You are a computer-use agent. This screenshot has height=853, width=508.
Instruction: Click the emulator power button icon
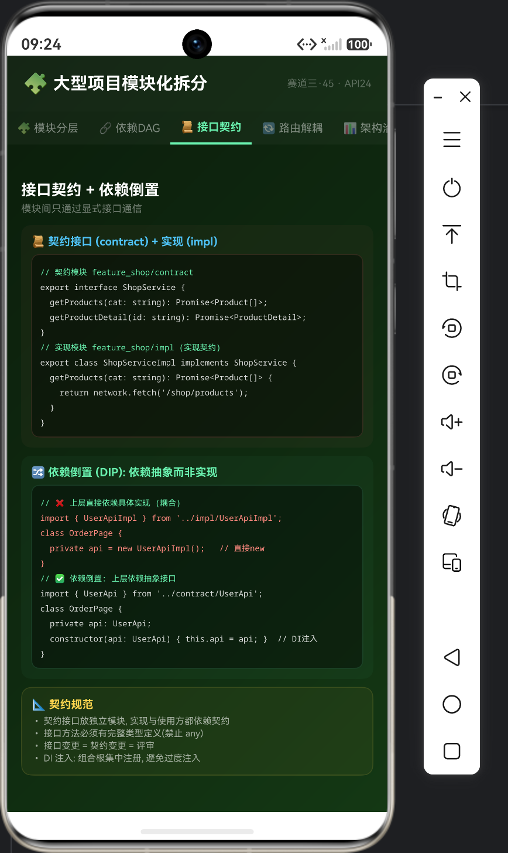pyautogui.click(x=452, y=188)
